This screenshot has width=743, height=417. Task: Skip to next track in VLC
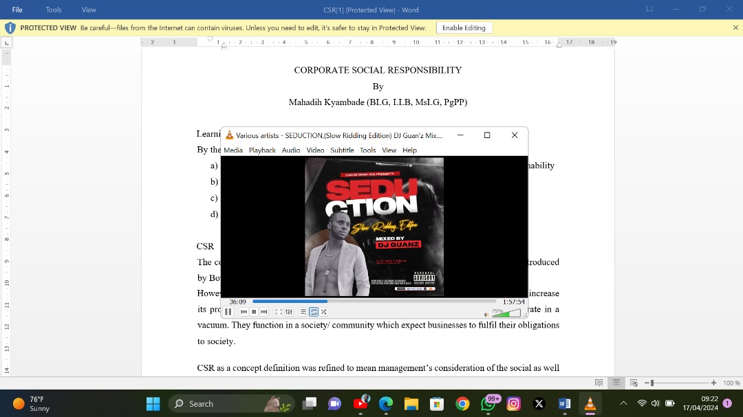[x=264, y=312]
